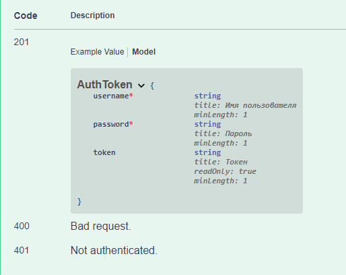
Task: Click the Bad request. description
Action: [x=101, y=226]
